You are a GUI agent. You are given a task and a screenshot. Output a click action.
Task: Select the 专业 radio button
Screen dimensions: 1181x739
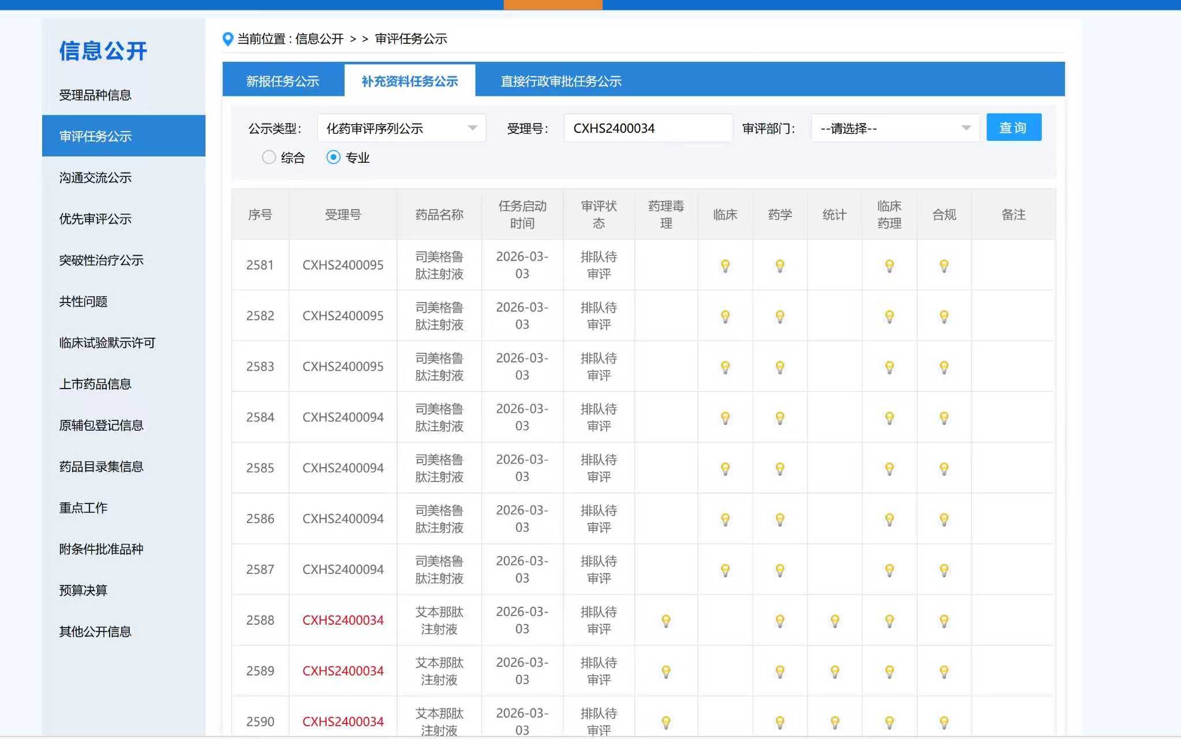[333, 157]
